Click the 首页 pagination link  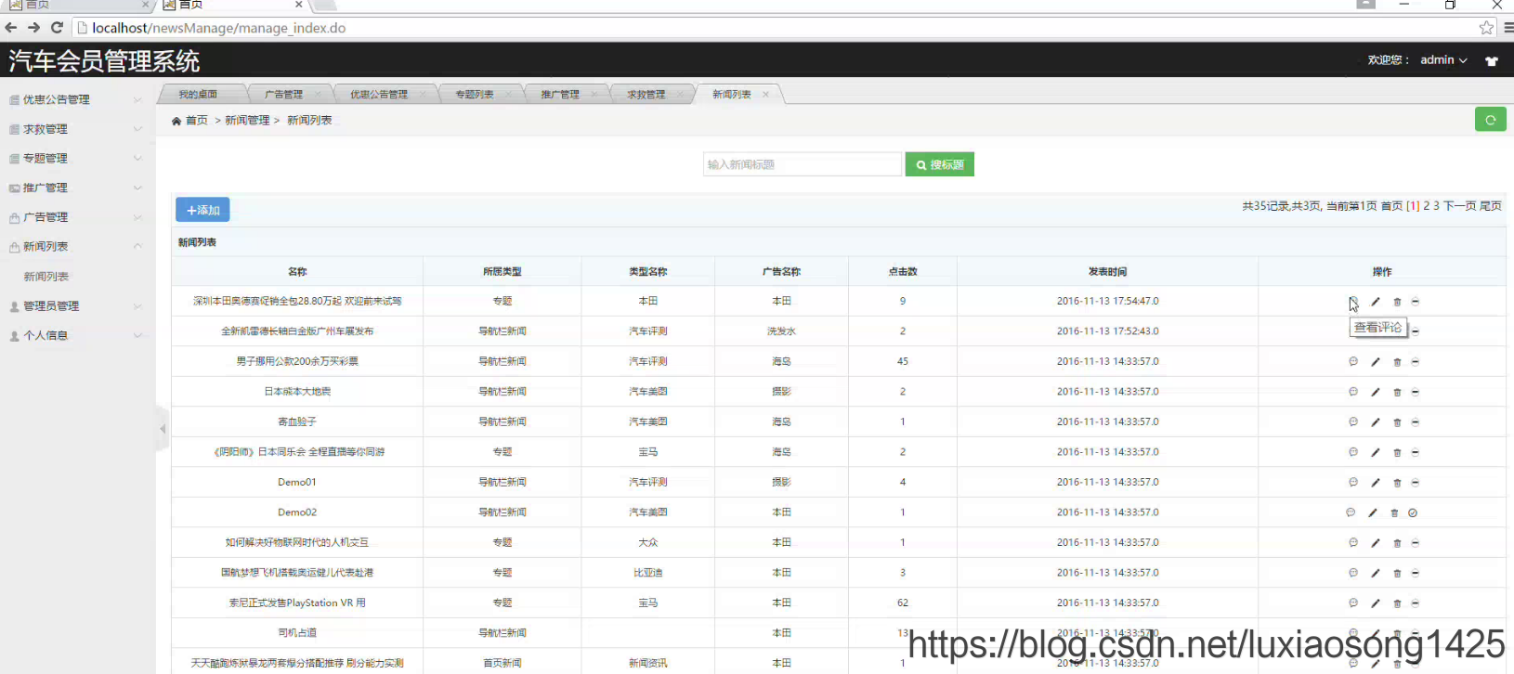pos(1391,206)
